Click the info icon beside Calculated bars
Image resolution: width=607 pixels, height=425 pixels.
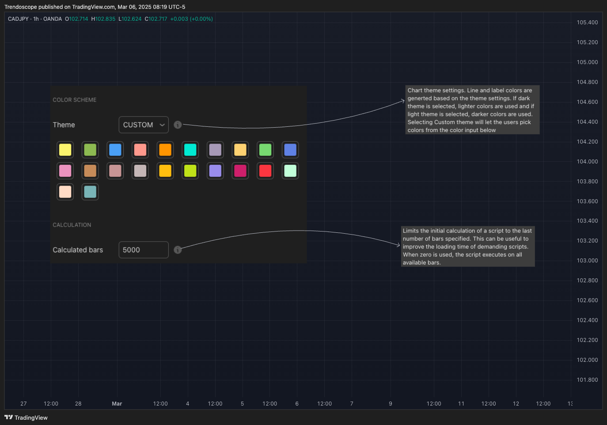click(178, 250)
